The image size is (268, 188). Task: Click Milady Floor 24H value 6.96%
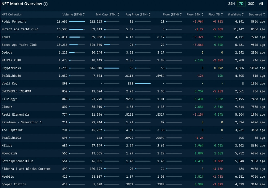tap(199, 146)
